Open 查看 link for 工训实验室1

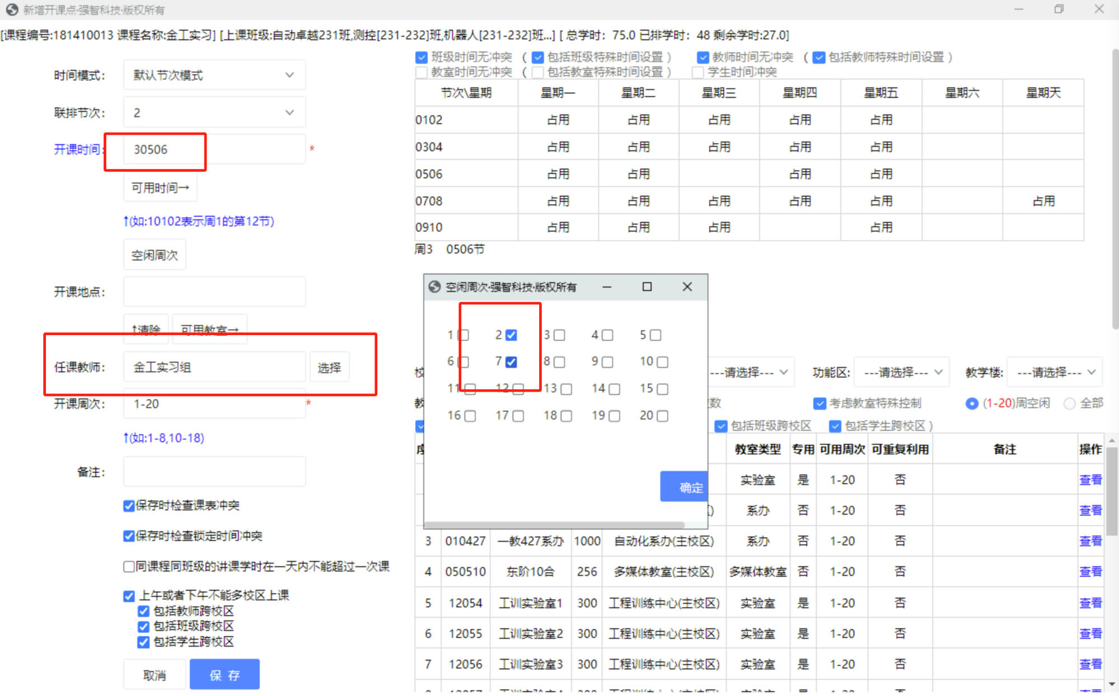pos(1090,603)
